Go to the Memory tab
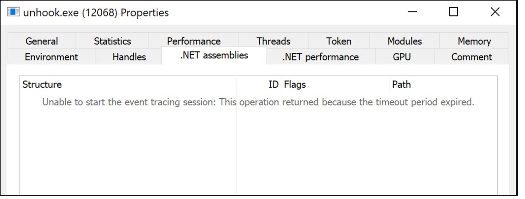This screenshot has width=525, height=199. 474,41
